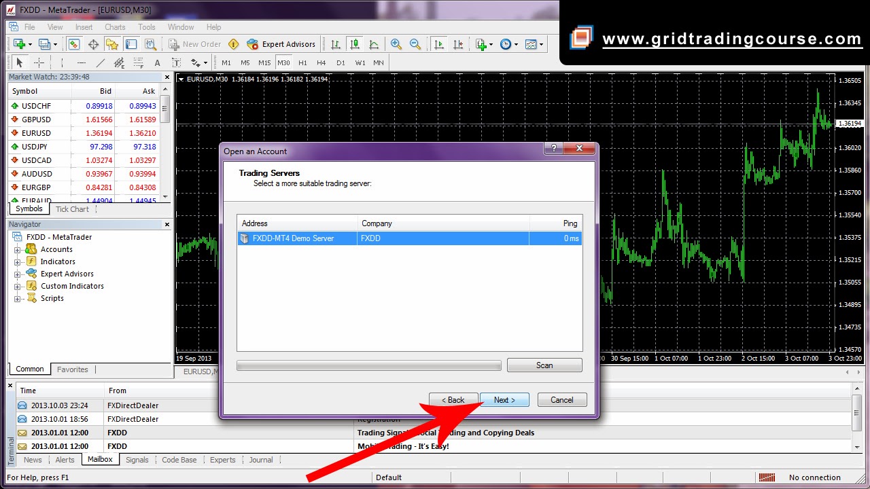Select the Horizontal Line drawing tool
Viewport: 870px width, 489px height.
(80, 62)
